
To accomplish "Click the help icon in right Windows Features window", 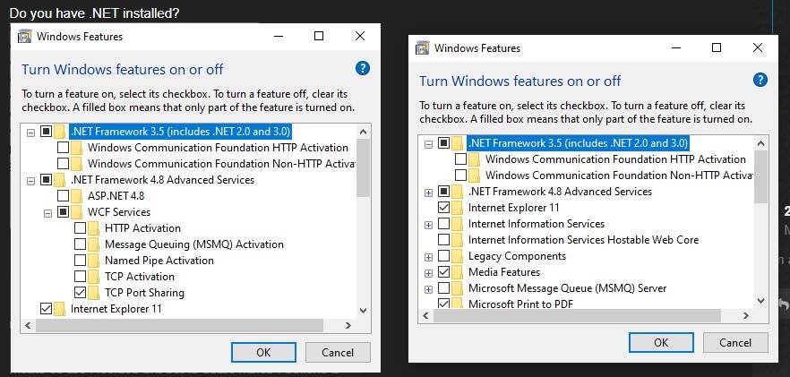I will [x=760, y=80].
